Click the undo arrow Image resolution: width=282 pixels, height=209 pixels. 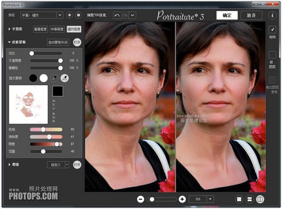click(x=117, y=15)
